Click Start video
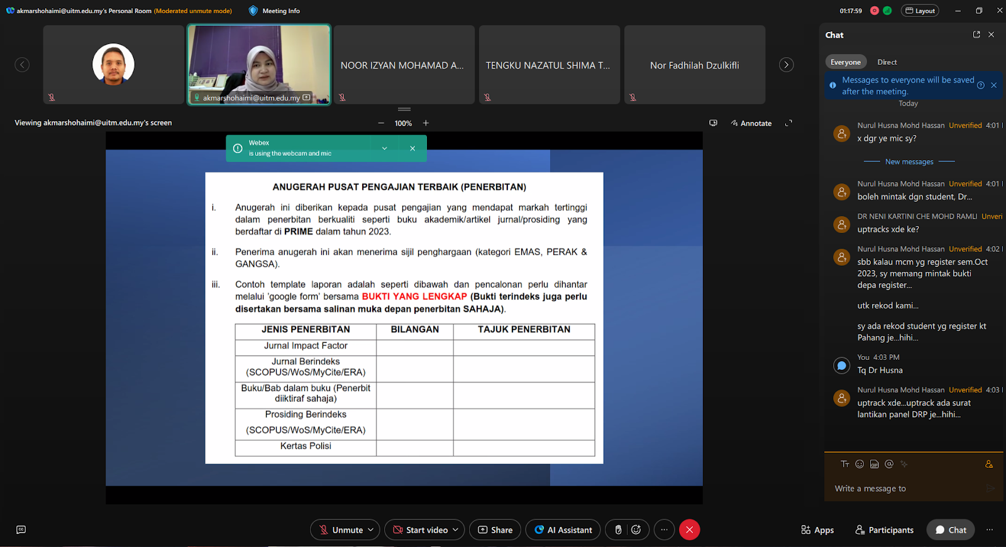 [420, 529]
